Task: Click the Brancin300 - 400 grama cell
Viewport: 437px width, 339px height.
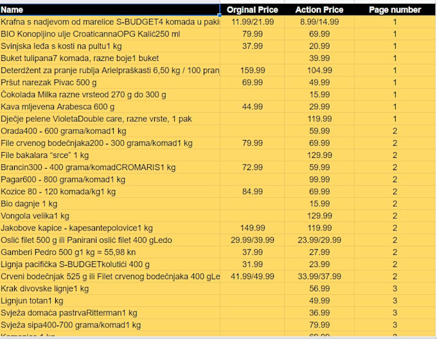Action: [x=110, y=168]
